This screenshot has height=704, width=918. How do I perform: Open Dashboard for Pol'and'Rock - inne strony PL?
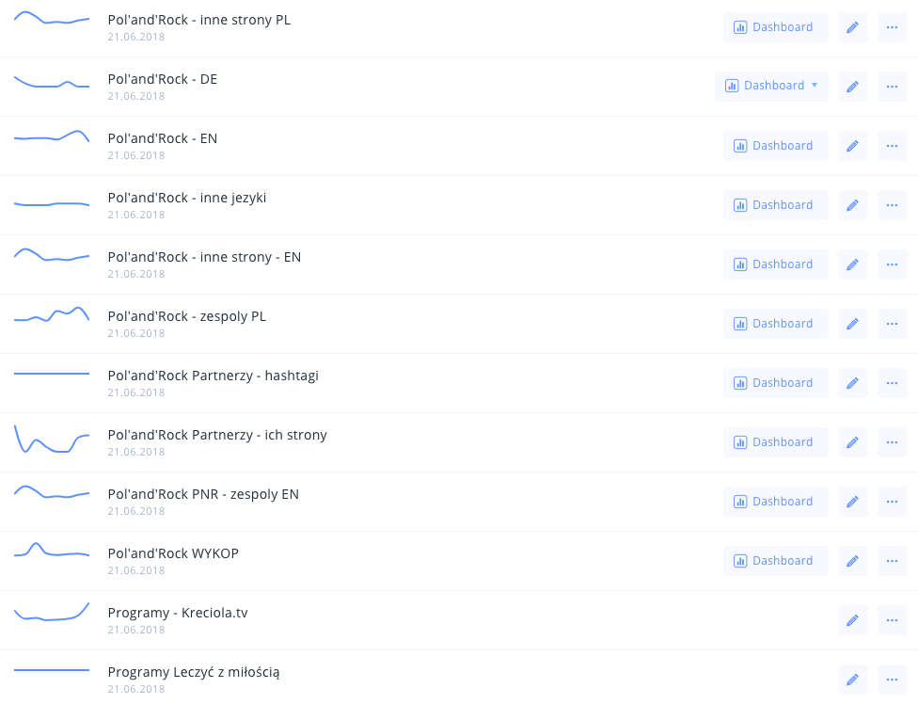[775, 27]
